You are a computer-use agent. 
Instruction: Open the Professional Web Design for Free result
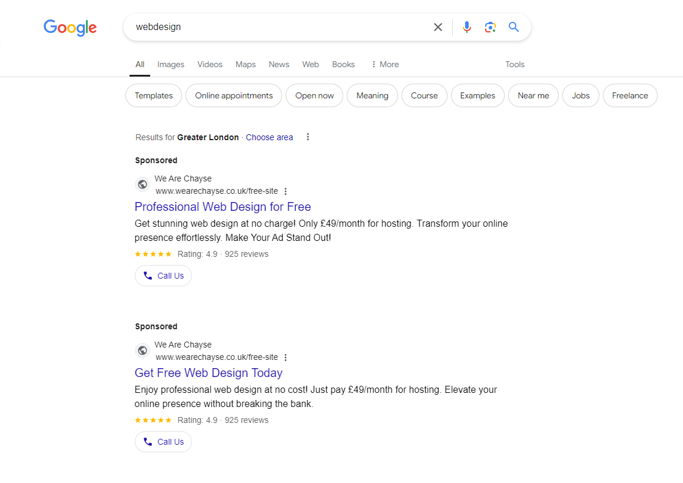coord(223,207)
